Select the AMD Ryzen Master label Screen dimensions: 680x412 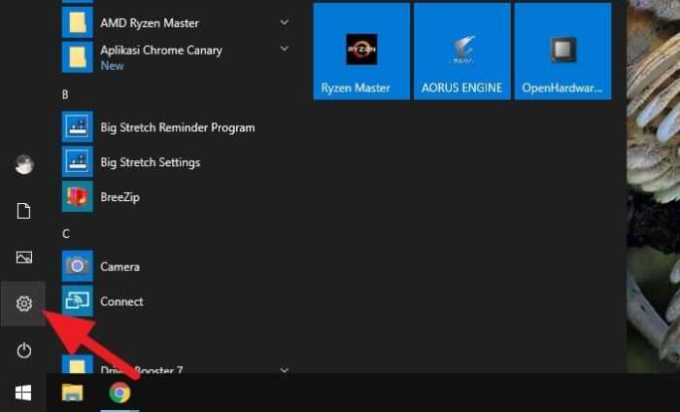tap(150, 23)
